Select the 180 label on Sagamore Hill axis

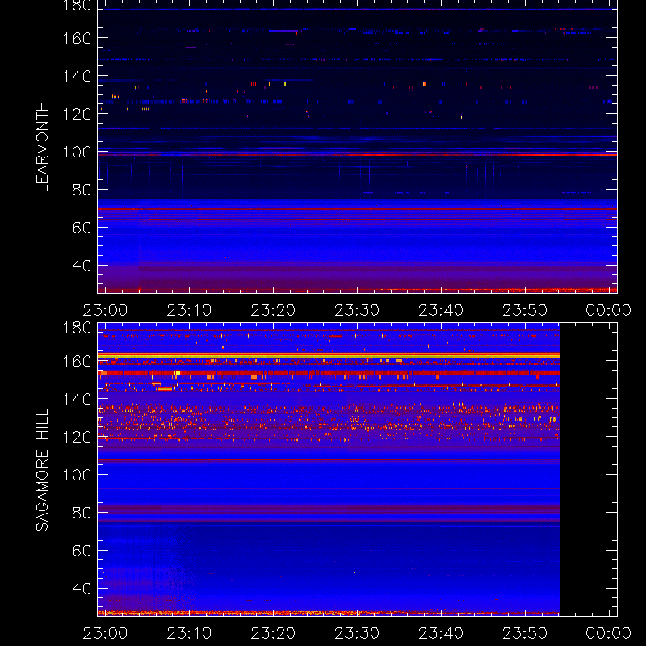[x=77, y=328]
